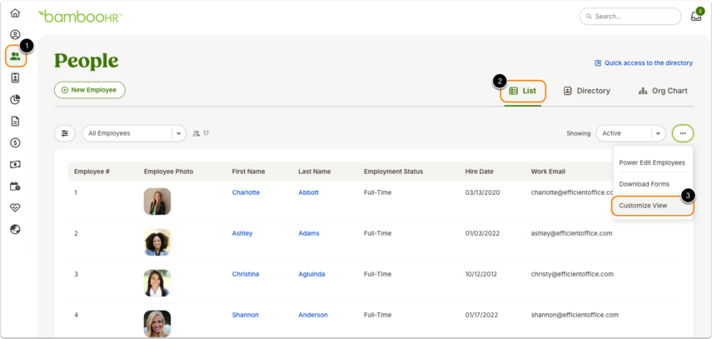
Task: Open the Payroll dollar coin icon
Action: (15, 142)
